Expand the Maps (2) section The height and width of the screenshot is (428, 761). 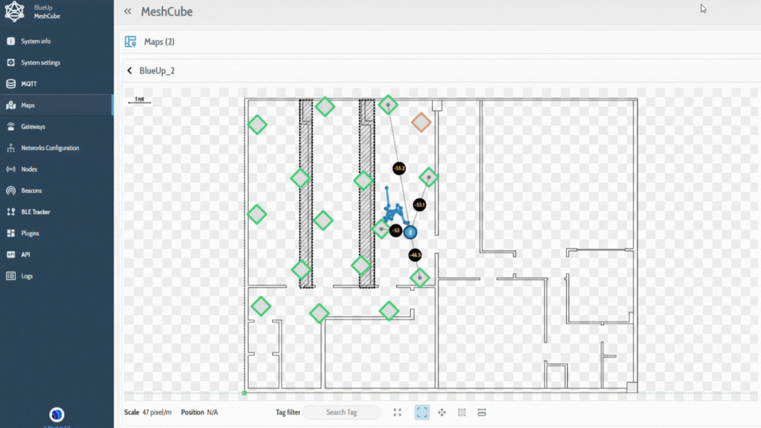pos(159,41)
